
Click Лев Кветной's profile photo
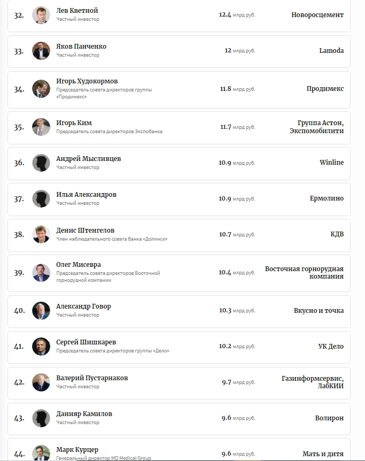pyautogui.click(x=41, y=15)
